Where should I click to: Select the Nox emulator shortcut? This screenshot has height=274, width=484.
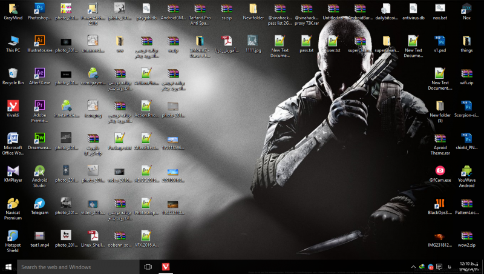(x=466, y=12)
